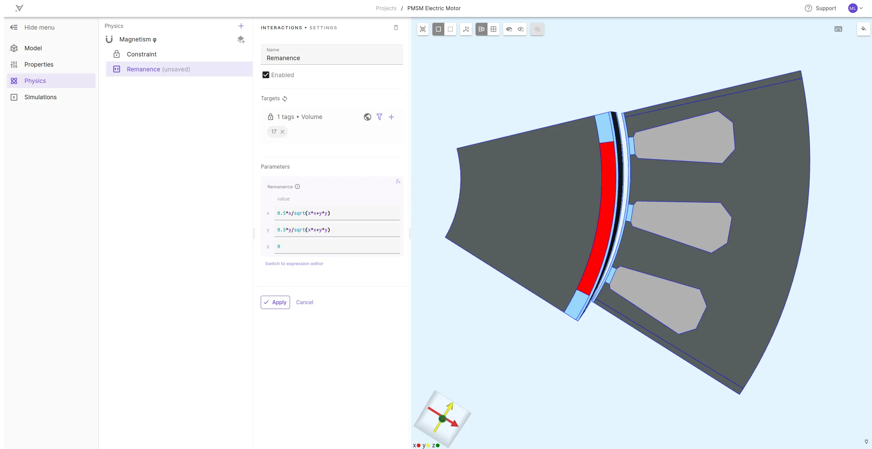This screenshot has height=449, width=872.
Task: Click the Hide menu arrow icon
Action: [14, 28]
